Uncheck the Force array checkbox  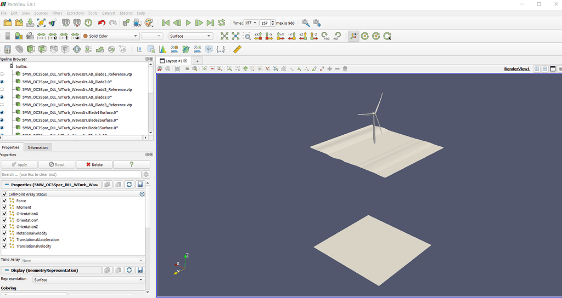[5, 201]
